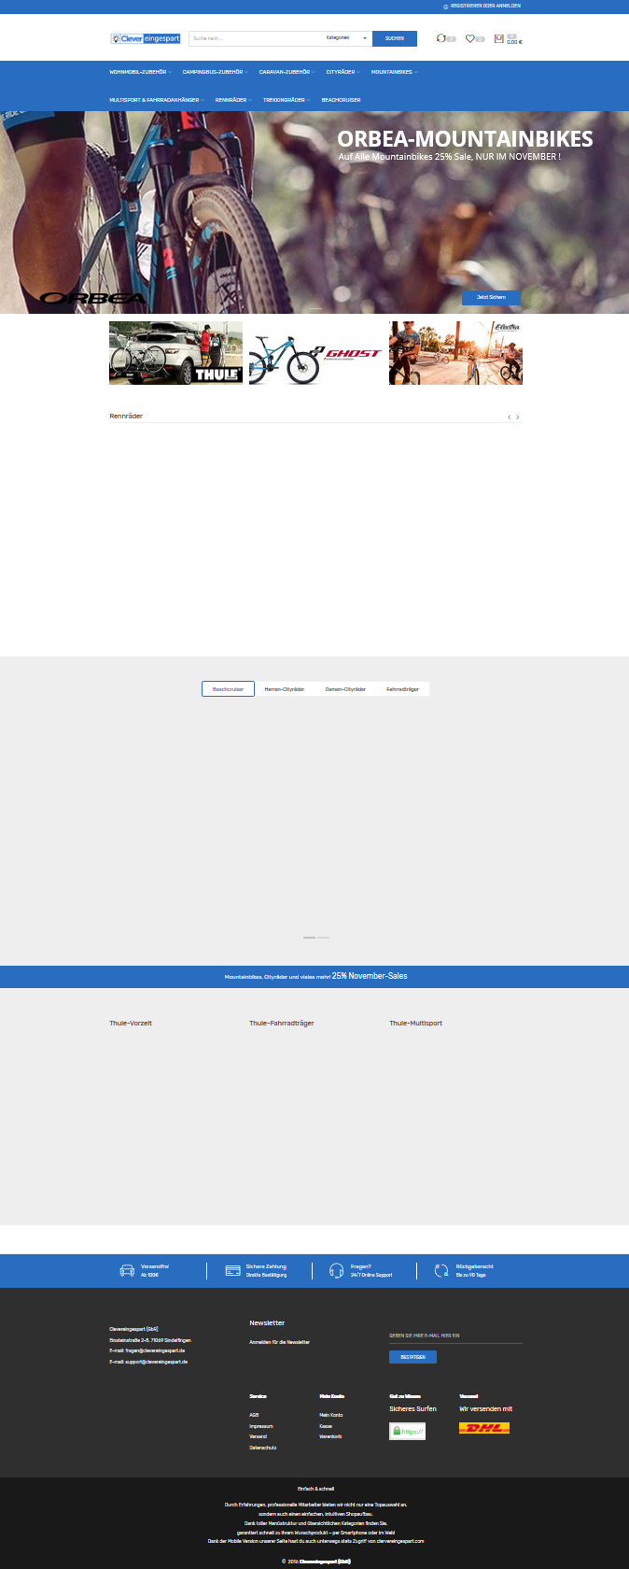This screenshot has width=629, height=1569.
Task: Focus the Suche nach search field
Action: point(256,38)
